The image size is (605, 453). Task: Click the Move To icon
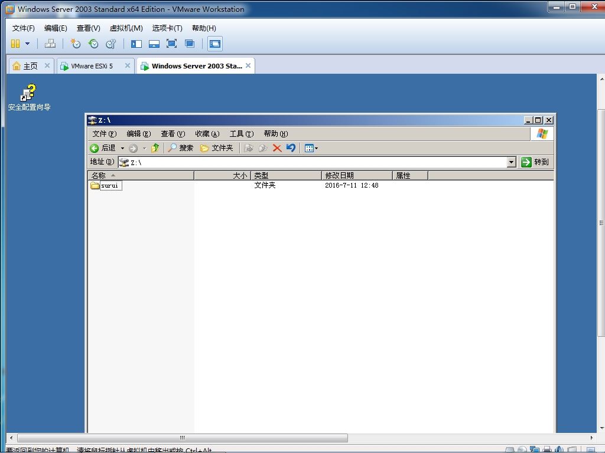tap(249, 148)
